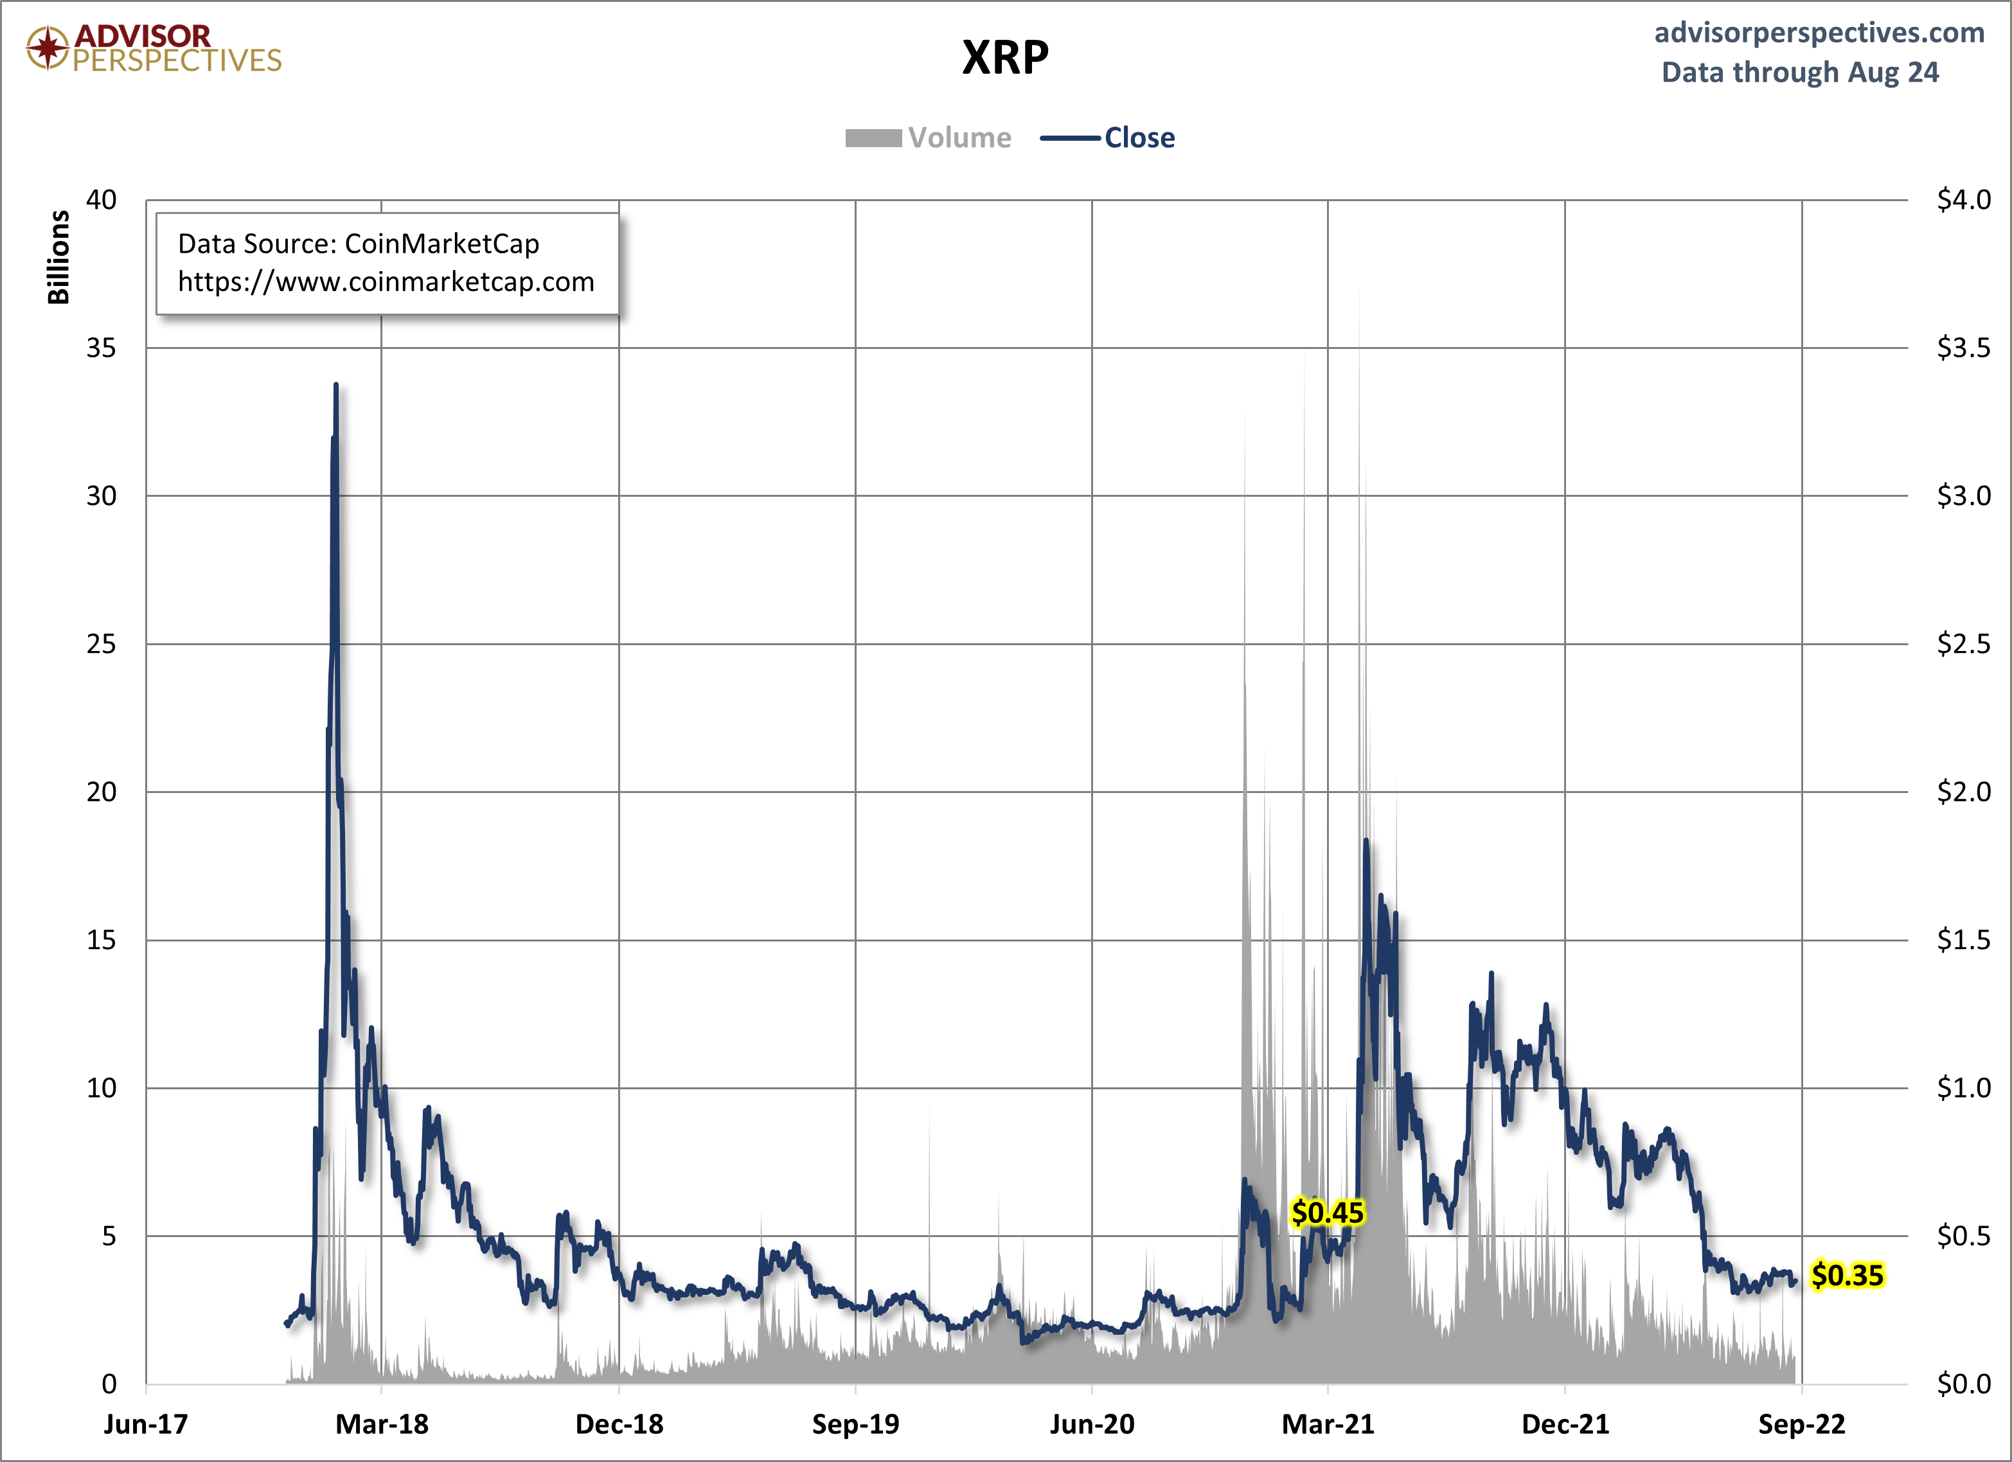This screenshot has height=1462, width=2012.
Task: Toggle the Volume legend label
Action: click(959, 138)
